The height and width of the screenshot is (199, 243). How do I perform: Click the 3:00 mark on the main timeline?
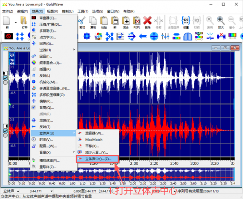click(x=194, y=163)
